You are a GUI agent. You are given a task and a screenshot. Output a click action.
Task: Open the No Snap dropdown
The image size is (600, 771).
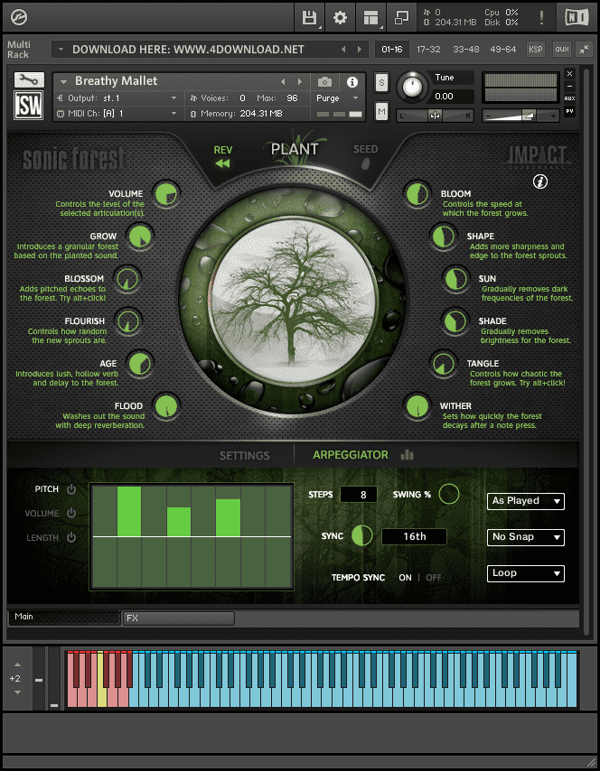(525, 537)
